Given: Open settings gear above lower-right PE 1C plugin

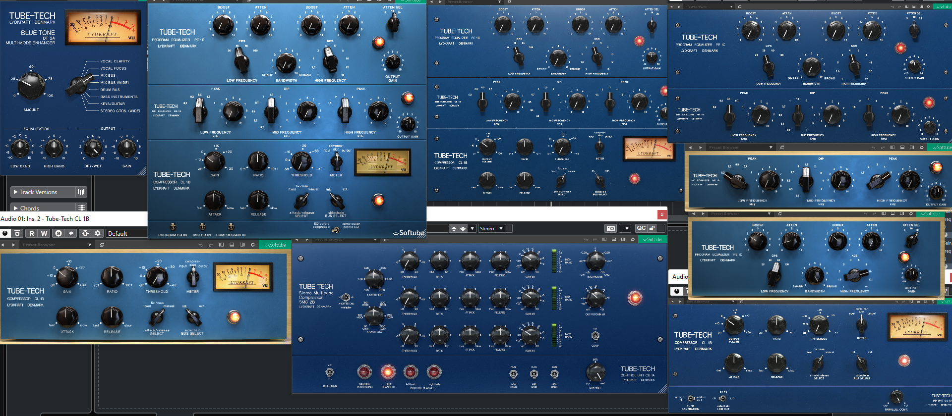Looking at the screenshot, I should [x=911, y=214].
